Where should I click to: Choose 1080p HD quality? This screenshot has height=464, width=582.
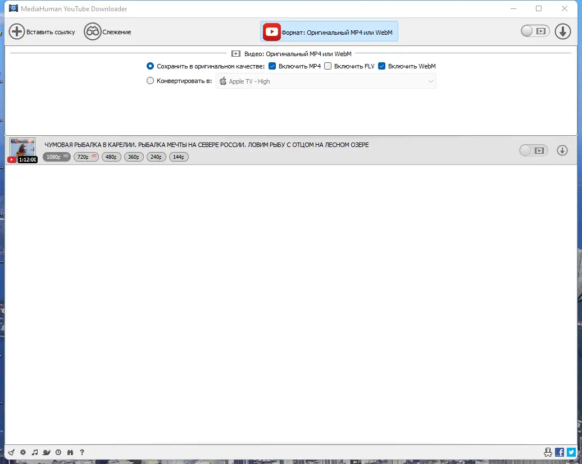(x=57, y=157)
